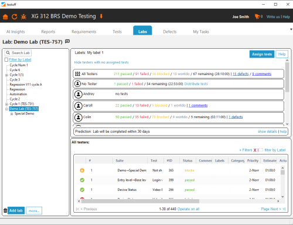Click the Filter by Label link
Image resolution: width=293 pixels, height=225 pixels.
[x=20, y=59]
